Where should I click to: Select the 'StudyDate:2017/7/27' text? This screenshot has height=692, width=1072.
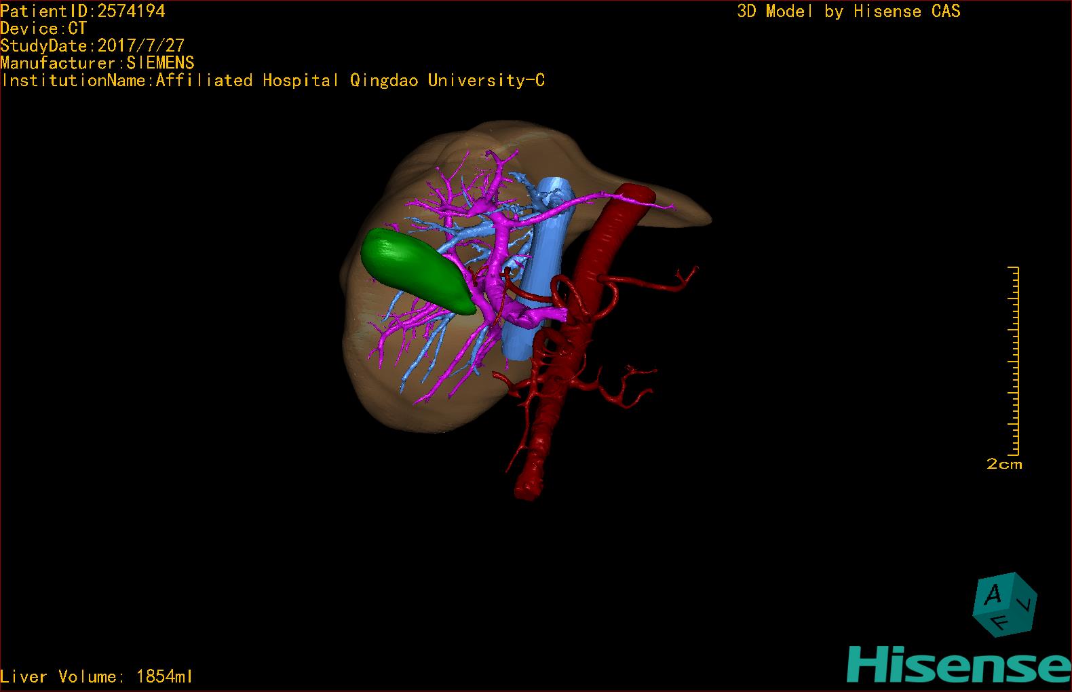(x=92, y=45)
